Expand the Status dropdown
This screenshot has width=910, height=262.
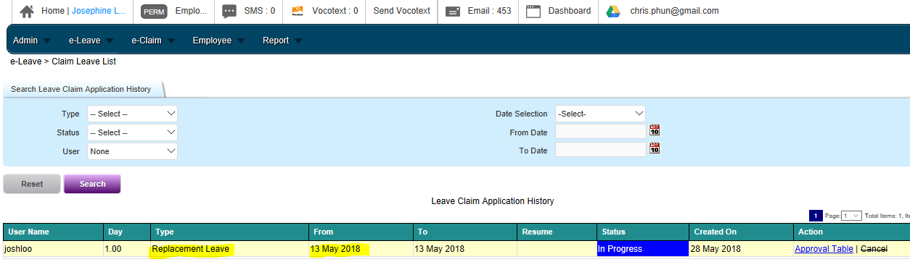(132, 132)
